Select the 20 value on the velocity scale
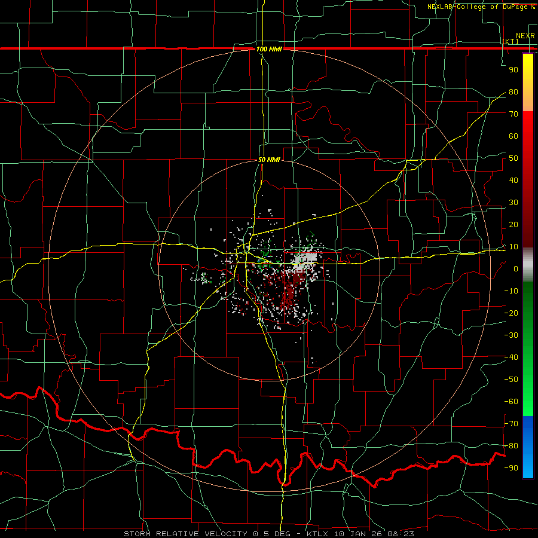 click(513, 225)
